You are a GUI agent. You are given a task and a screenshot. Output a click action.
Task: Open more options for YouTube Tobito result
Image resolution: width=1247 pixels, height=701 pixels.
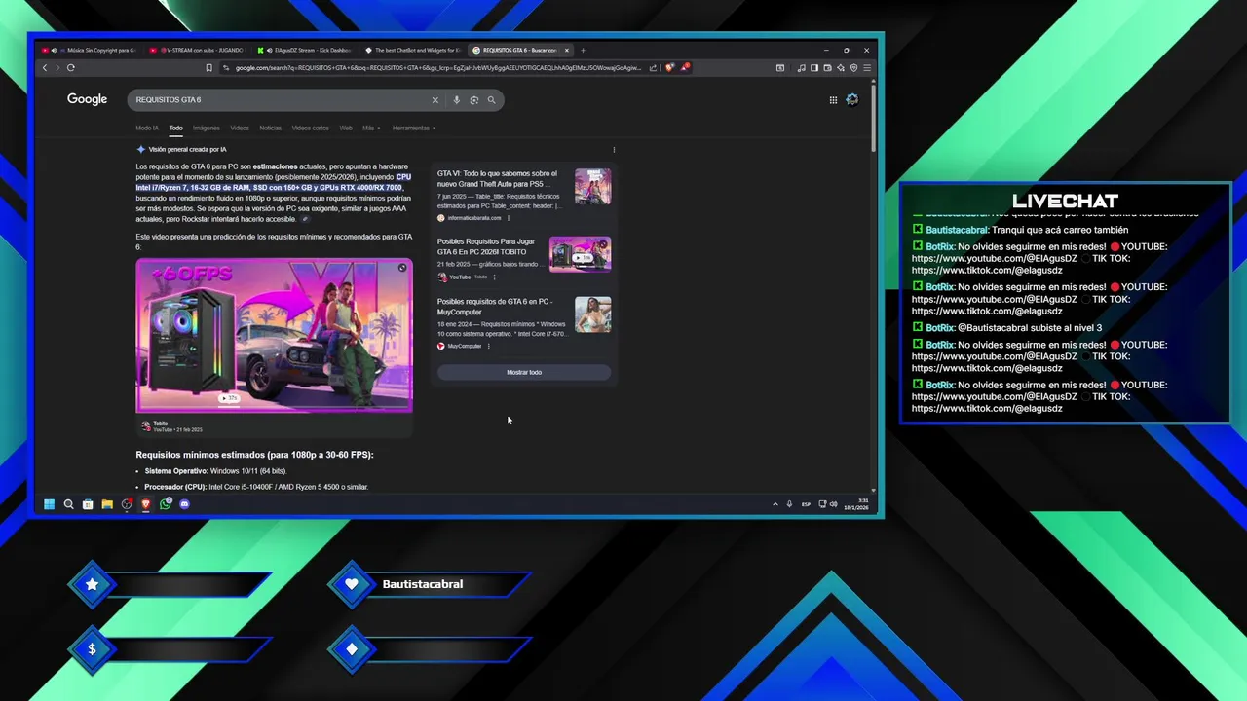point(494,277)
